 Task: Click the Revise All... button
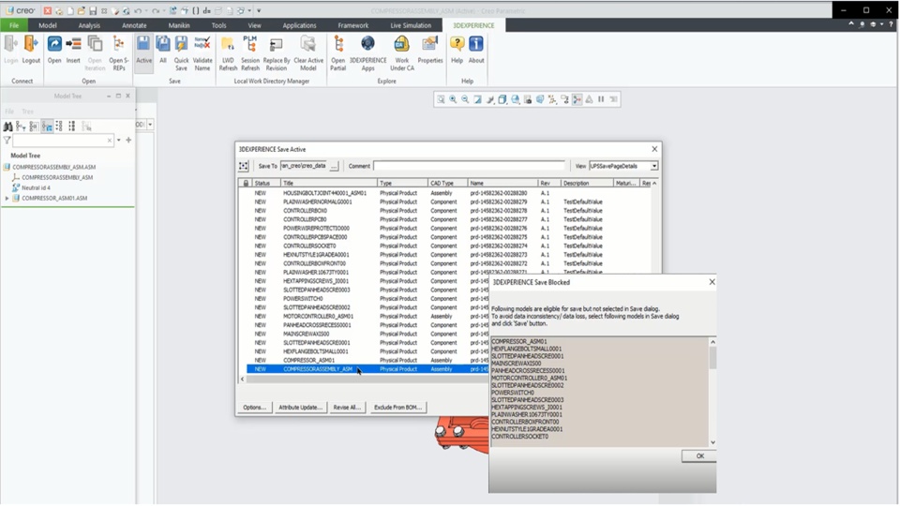click(x=347, y=408)
